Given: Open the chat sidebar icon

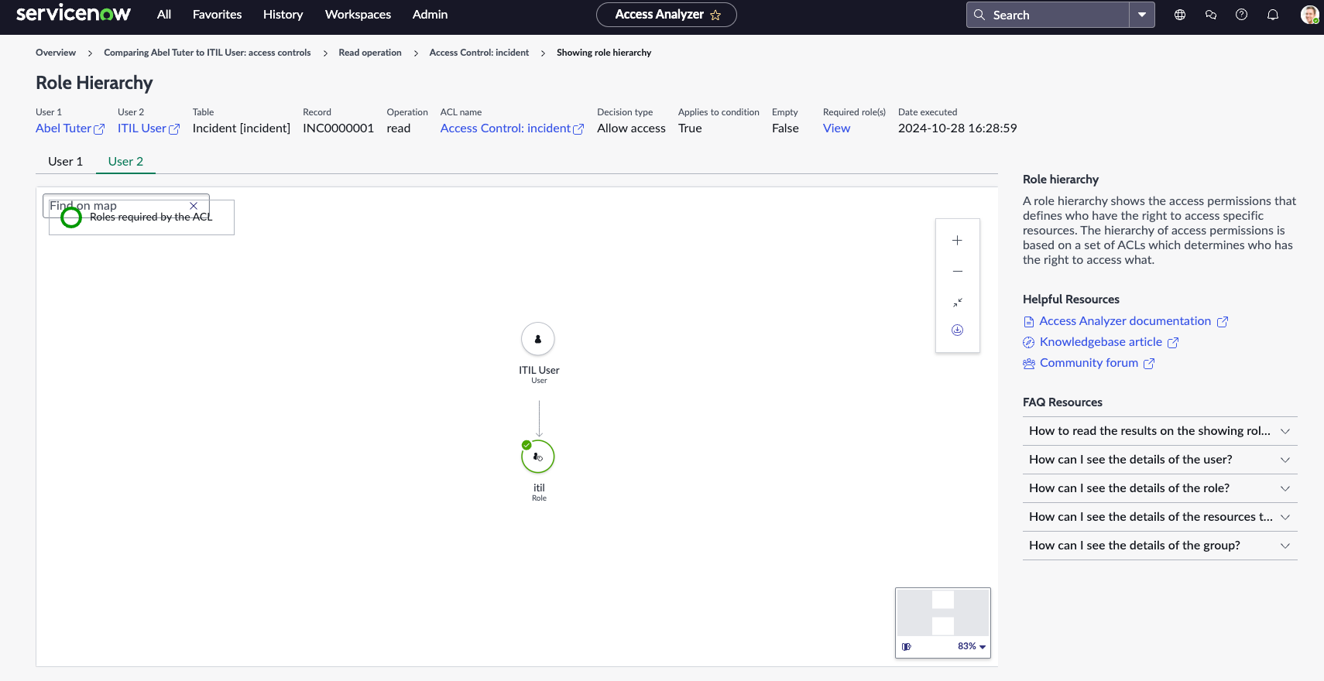Looking at the screenshot, I should pos(1211,15).
